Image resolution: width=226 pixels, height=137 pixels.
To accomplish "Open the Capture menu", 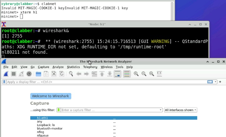I will pyautogui.click(x=43, y=67).
